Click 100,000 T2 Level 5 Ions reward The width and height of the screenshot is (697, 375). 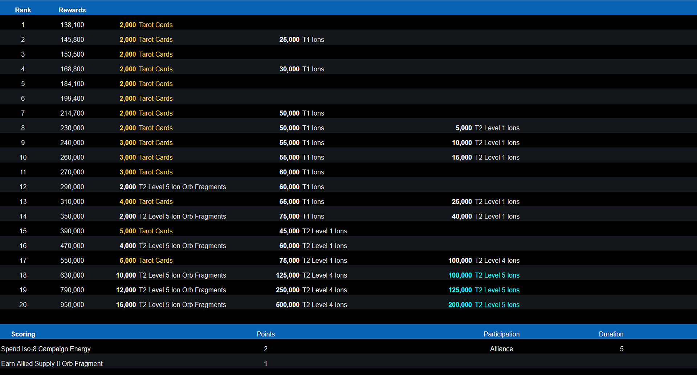pyautogui.click(x=484, y=275)
